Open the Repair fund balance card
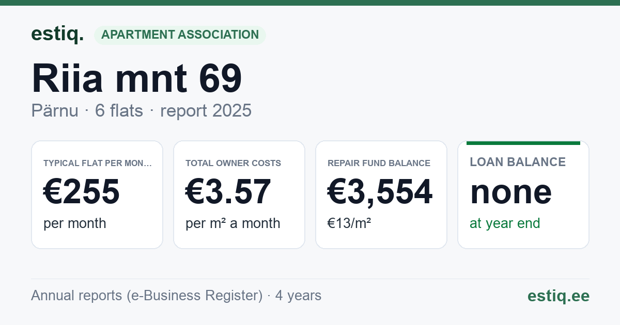This screenshot has width=620, height=325. (x=381, y=194)
